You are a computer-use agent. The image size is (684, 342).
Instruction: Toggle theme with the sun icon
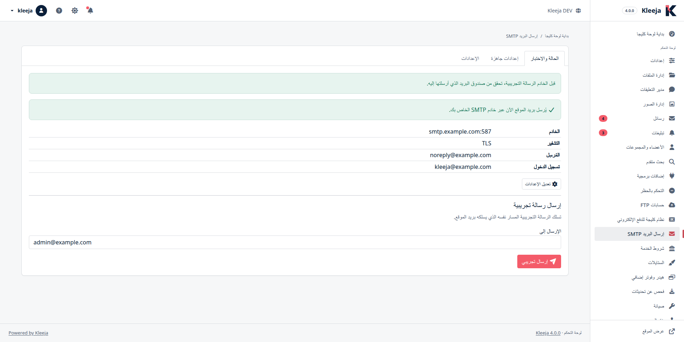(x=74, y=11)
